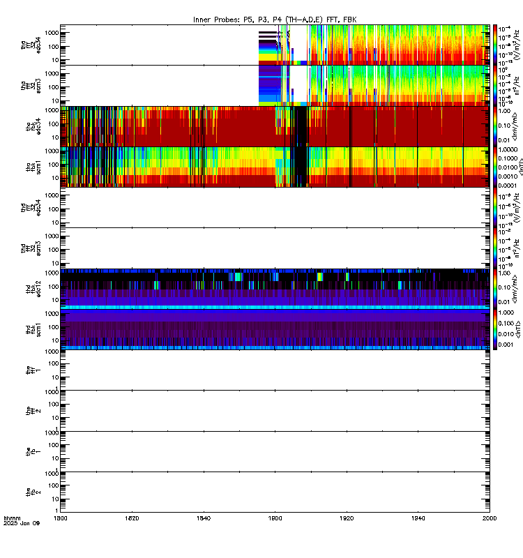Click the '<|nT|>' unit label beside thd fbk scm1
This screenshot has width=523, height=558.
pyautogui.click(x=519, y=329)
